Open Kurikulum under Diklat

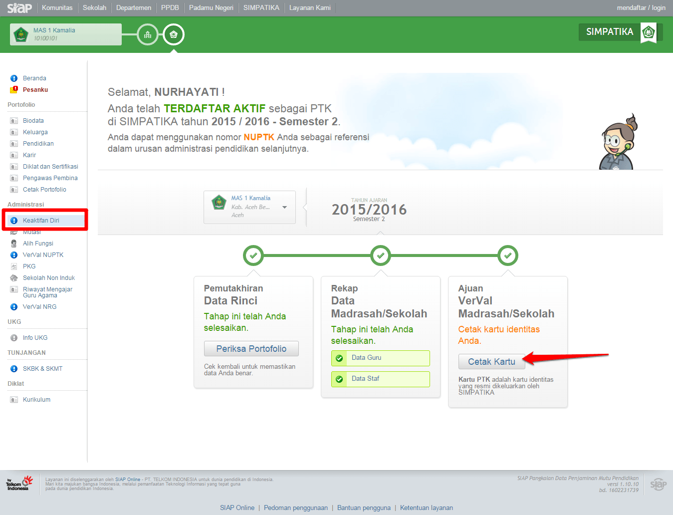coord(37,400)
